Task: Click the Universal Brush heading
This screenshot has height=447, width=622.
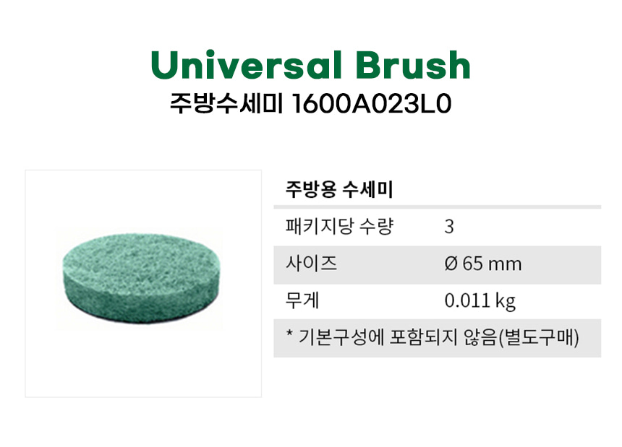Action: click(310, 67)
